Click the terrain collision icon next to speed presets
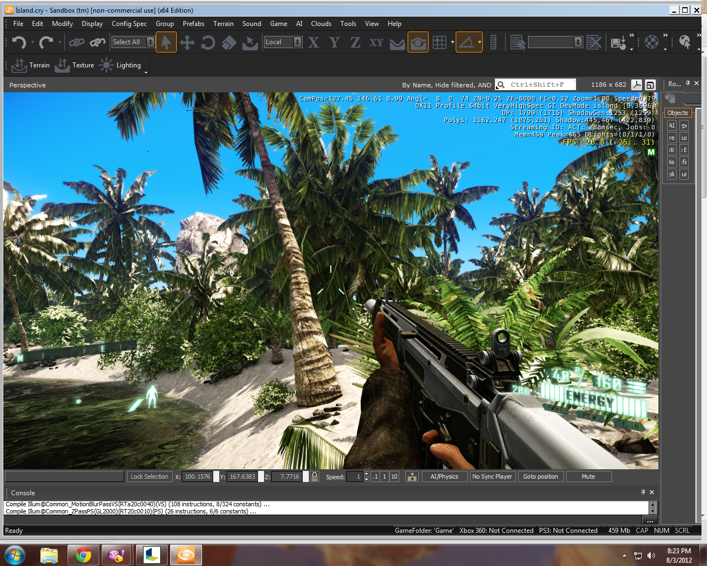Screen dimensions: 707x566 pyautogui.click(x=412, y=476)
